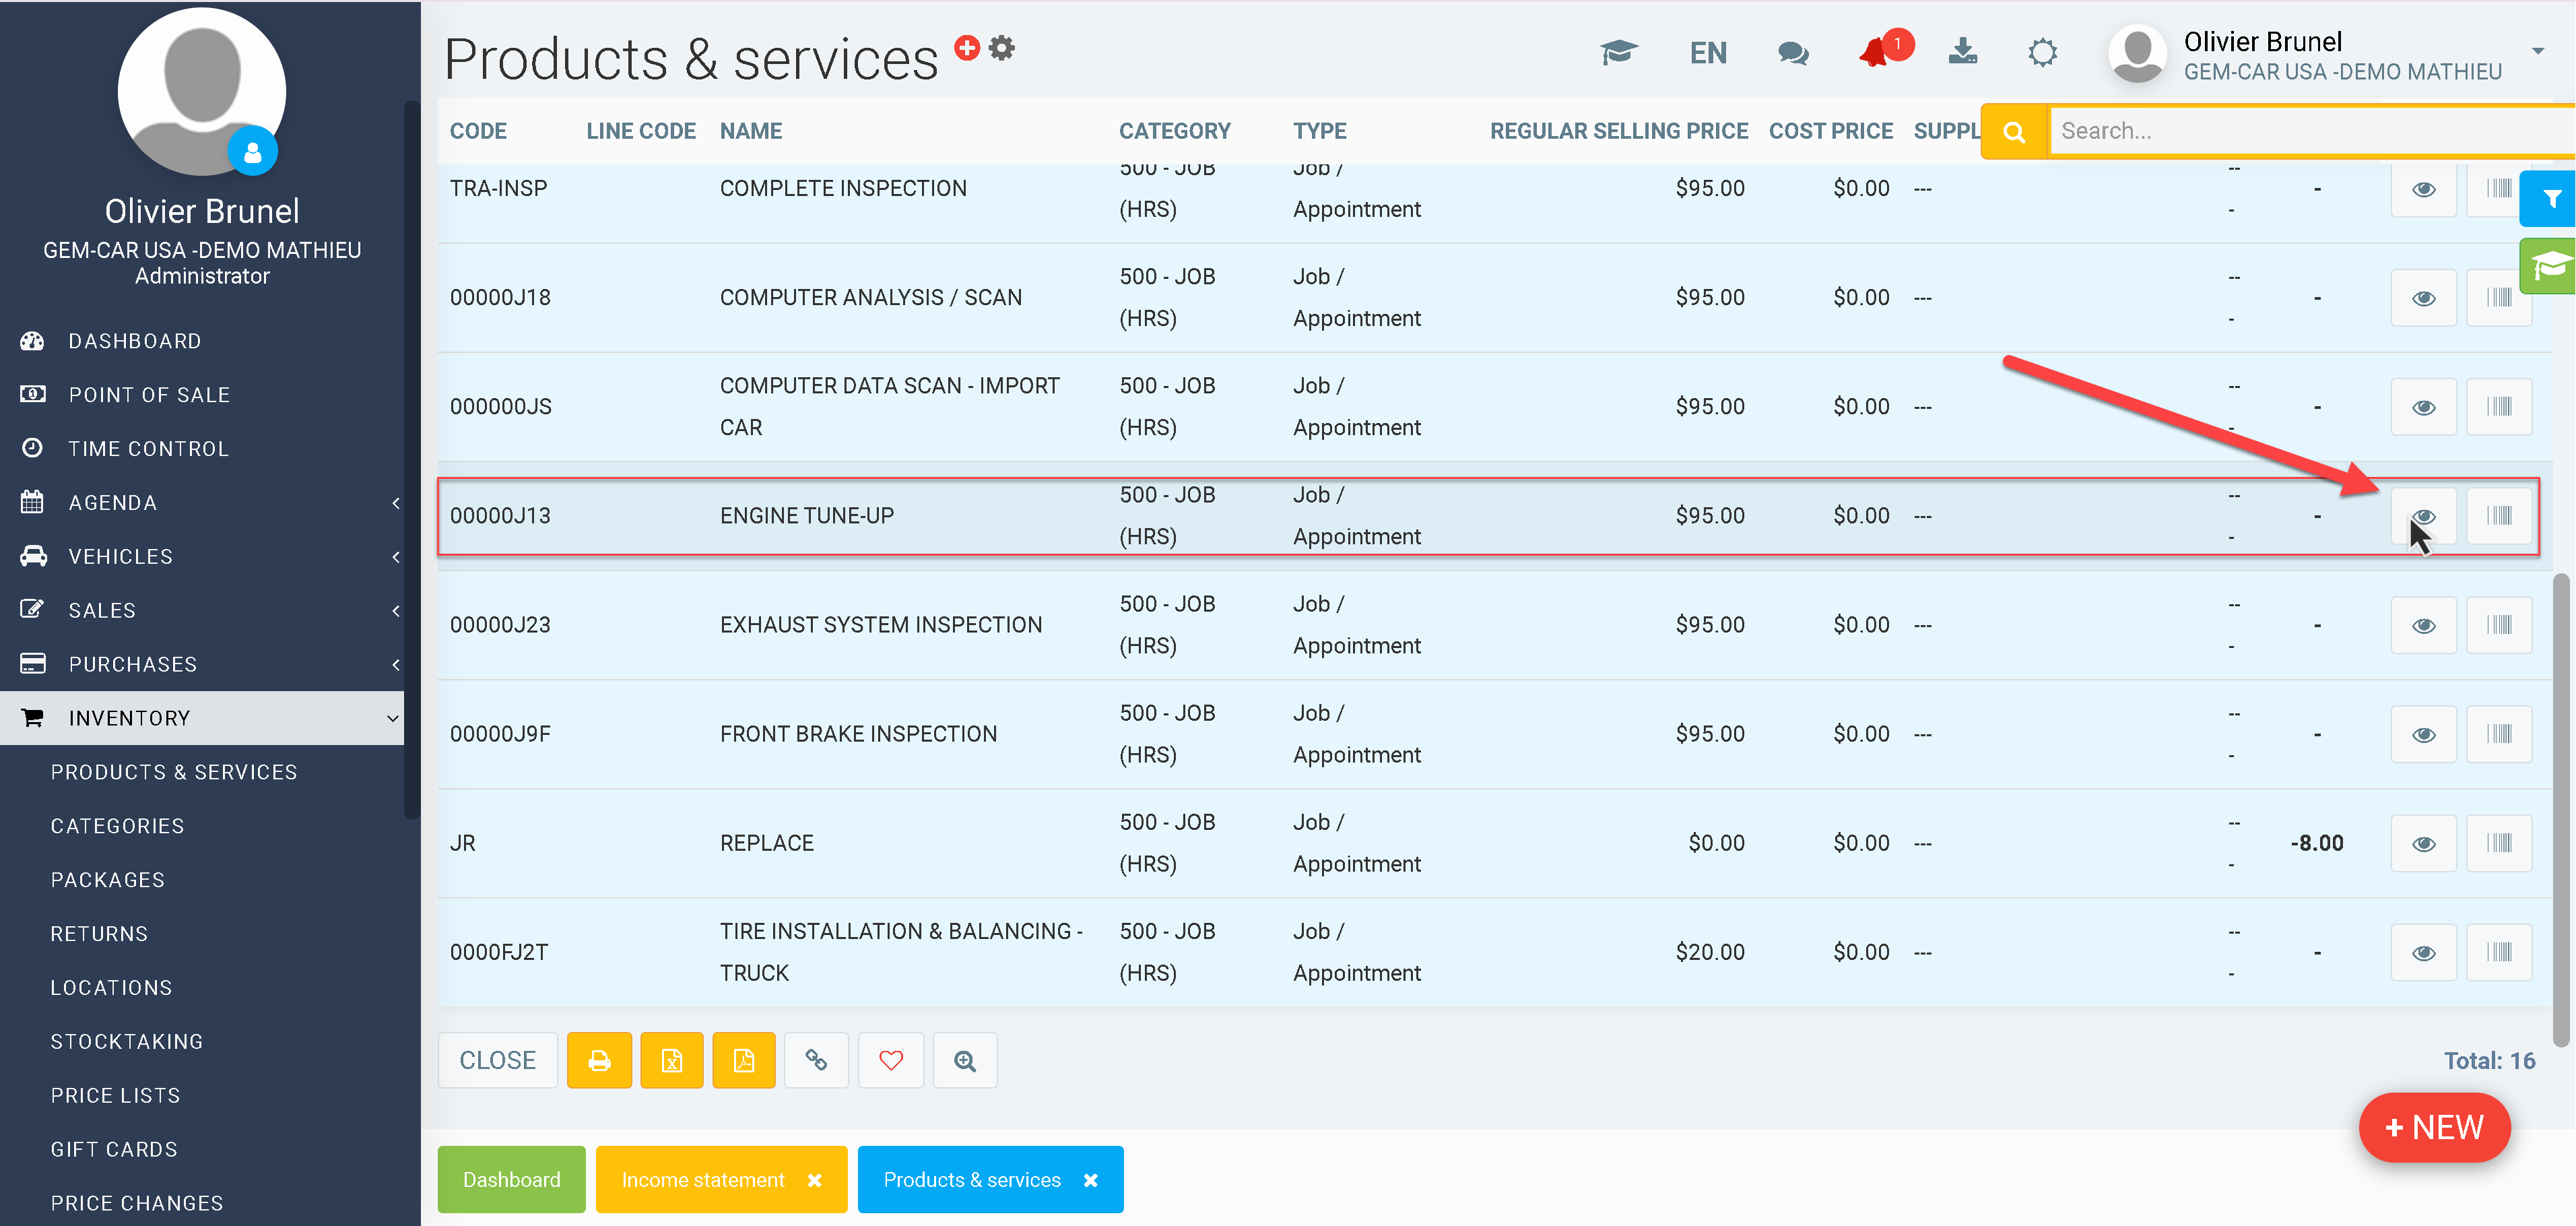Open Categories in Inventory menu
The image size is (2576, 1226).
[118, 826]
